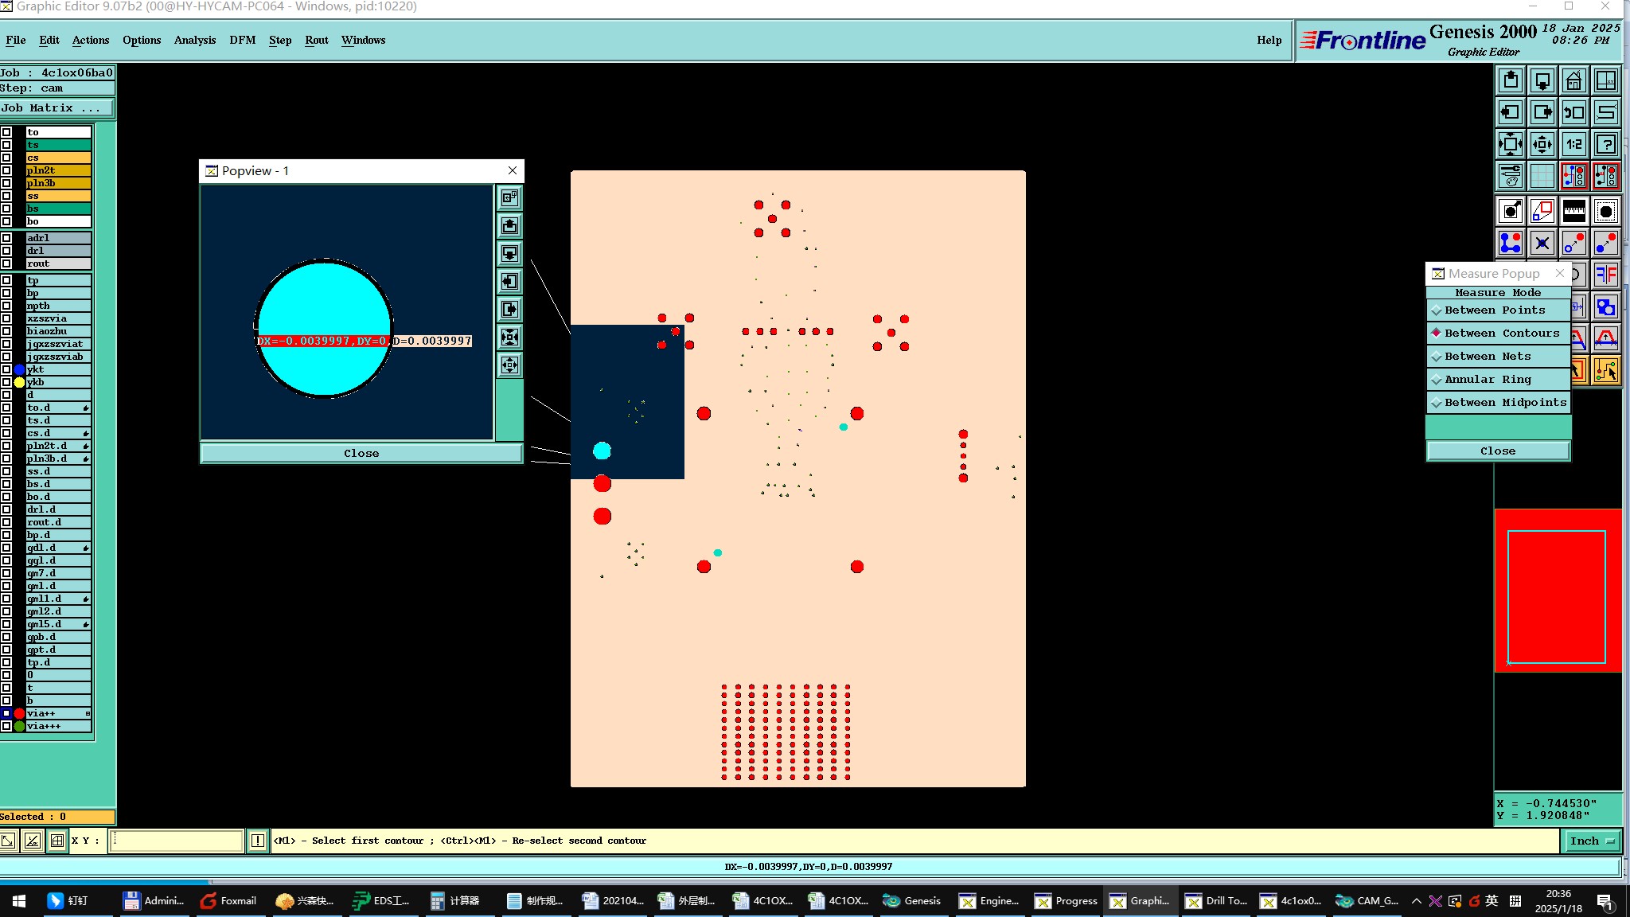Open the Job Matrix button

pos(57,108)
